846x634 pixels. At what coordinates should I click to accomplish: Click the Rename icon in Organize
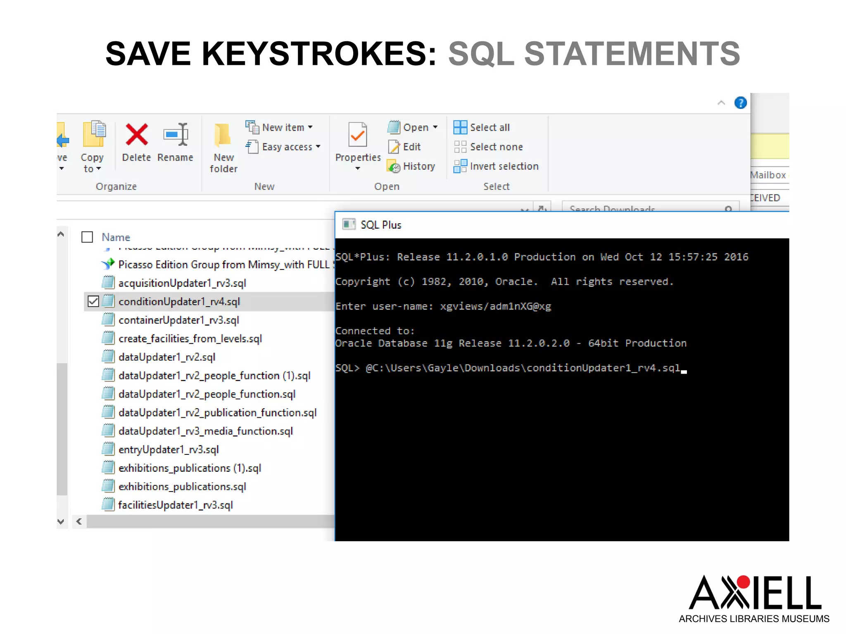pyautogui.click(x=176, y=135)
